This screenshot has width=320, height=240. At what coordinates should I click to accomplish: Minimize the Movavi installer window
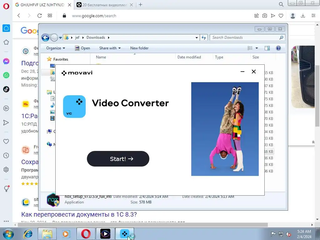point(242,72)
